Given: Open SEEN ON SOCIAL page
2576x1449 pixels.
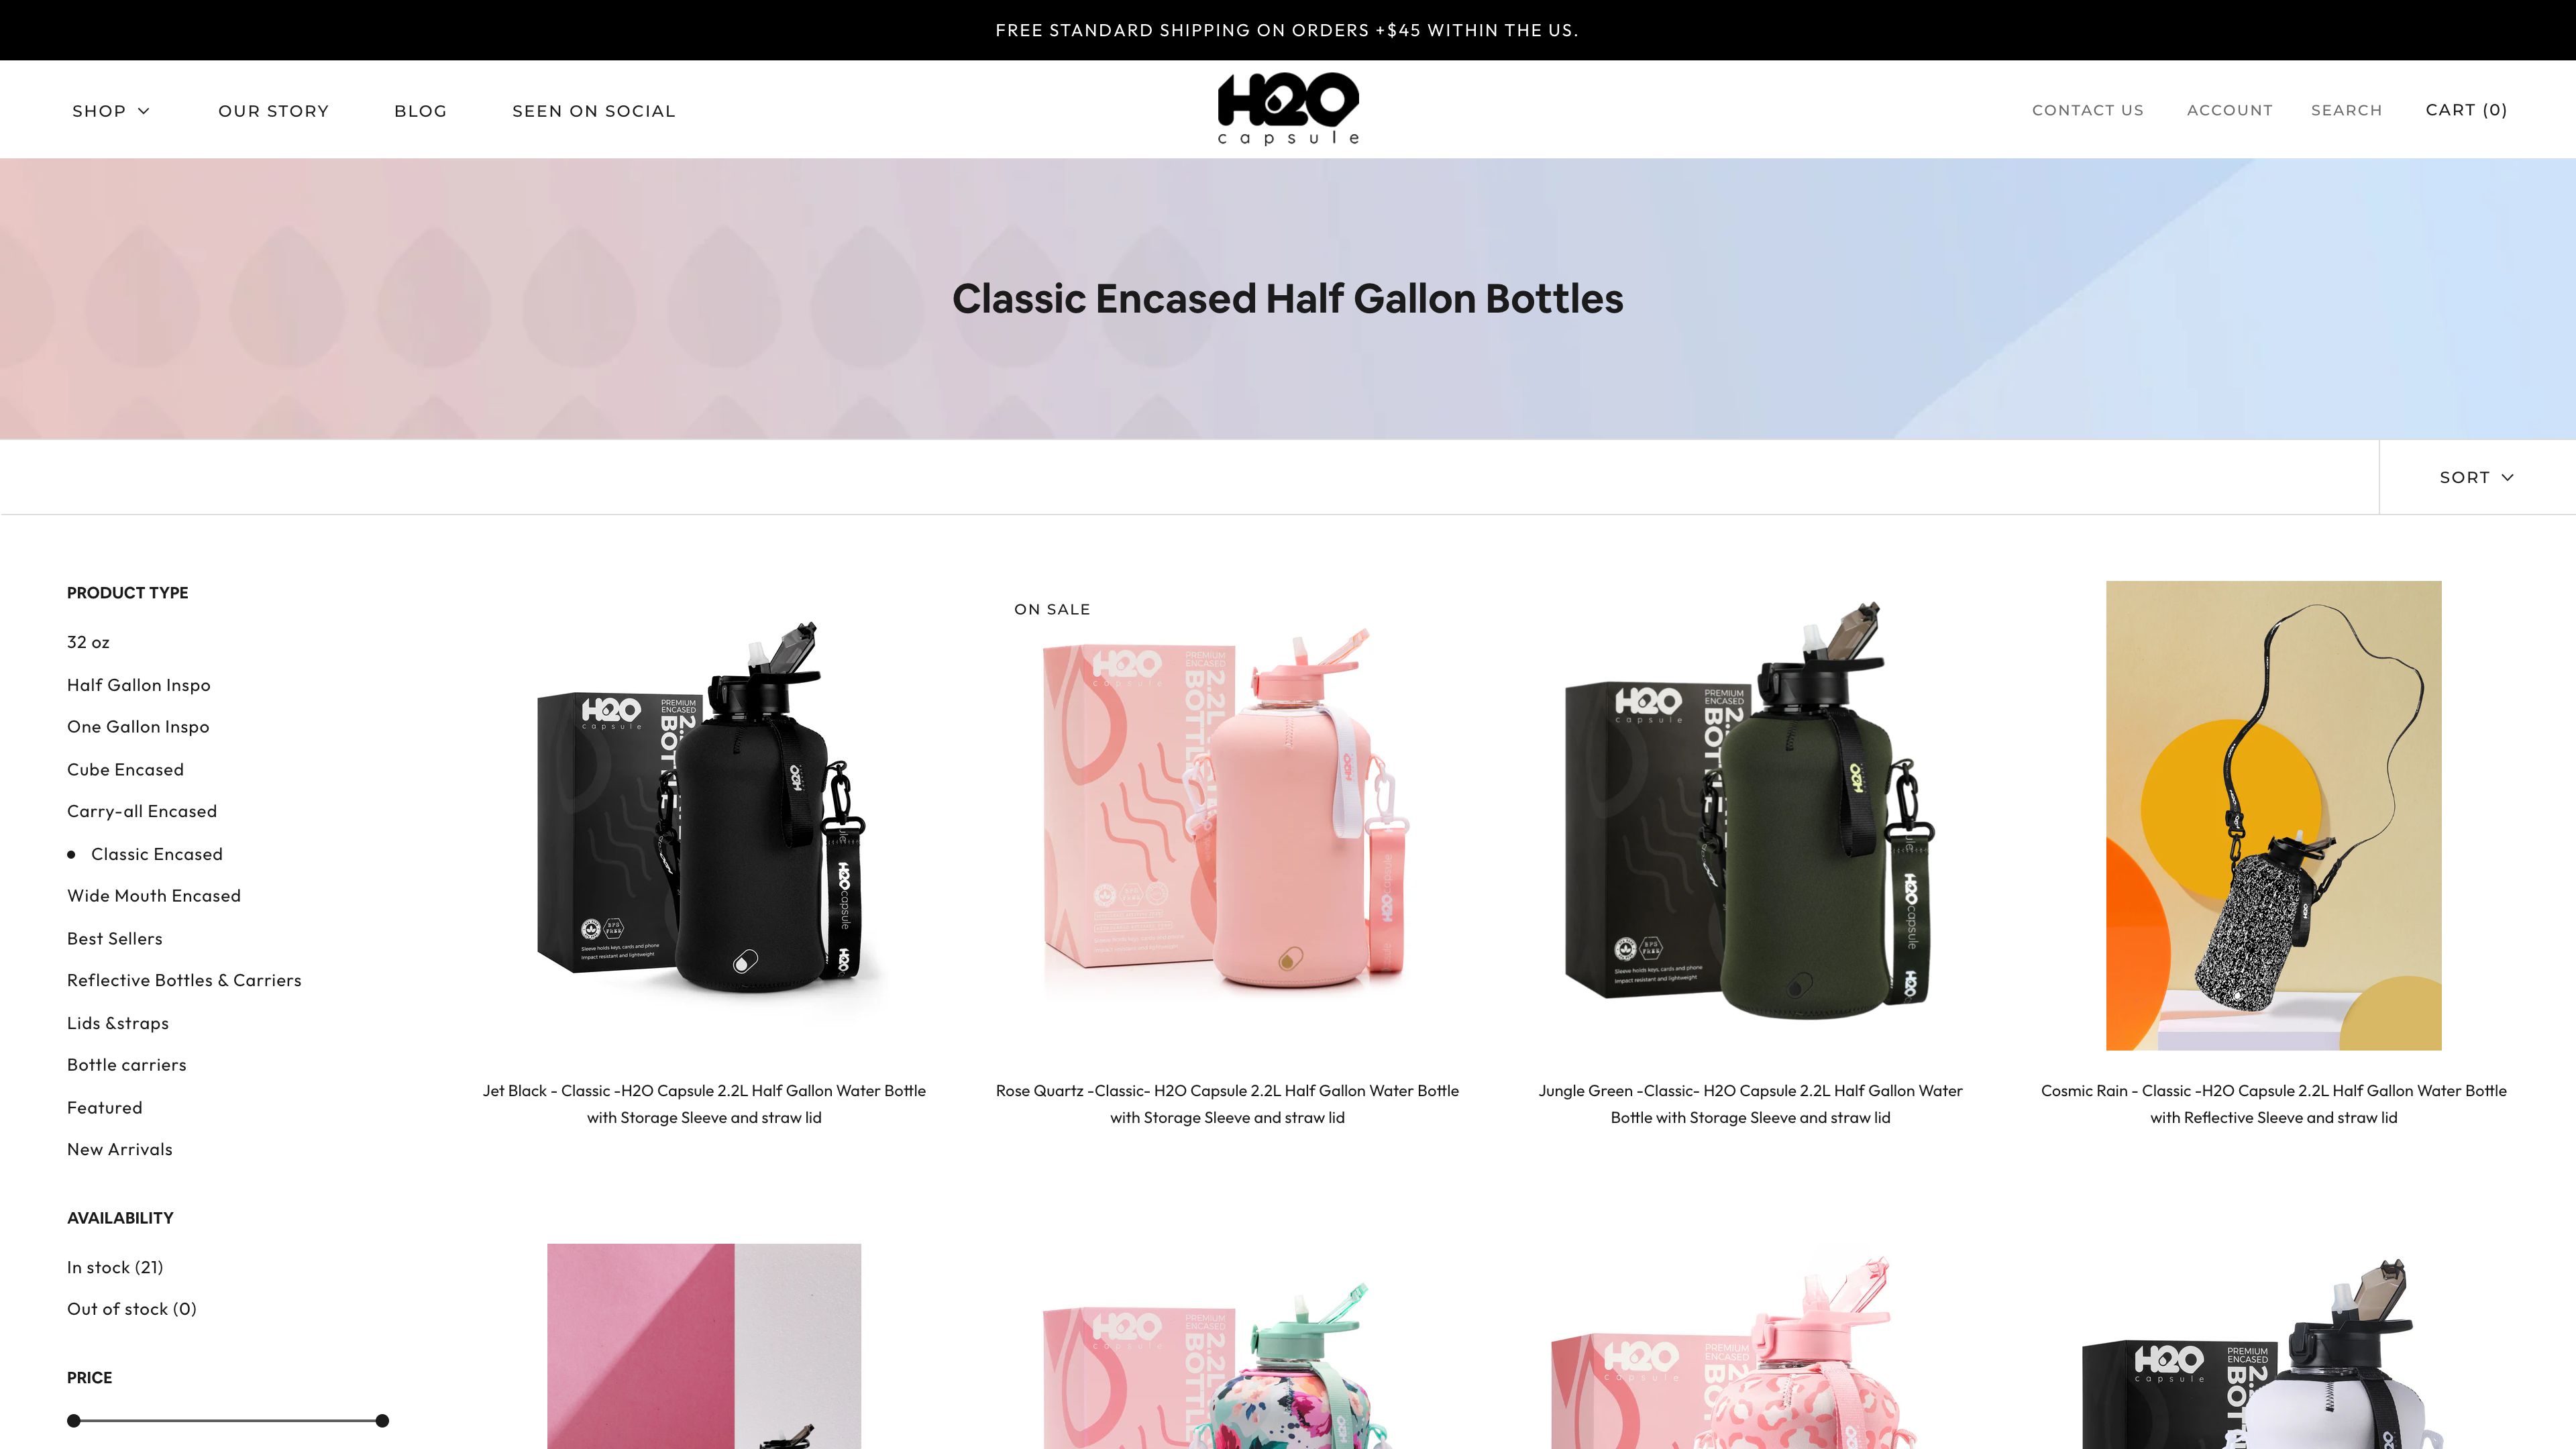Looking at the screenshot, I should [x=593, y=111].
